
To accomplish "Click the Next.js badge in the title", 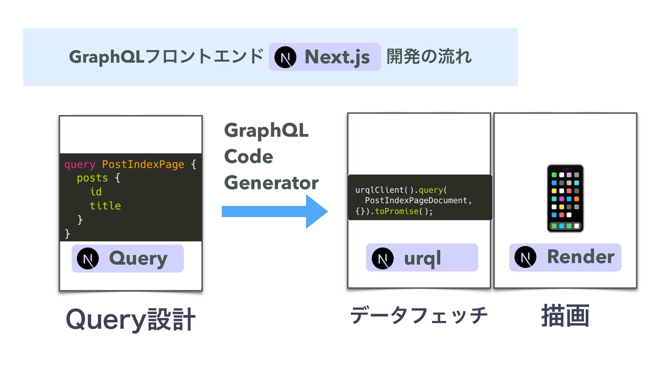I will click(x=325, y=57).
